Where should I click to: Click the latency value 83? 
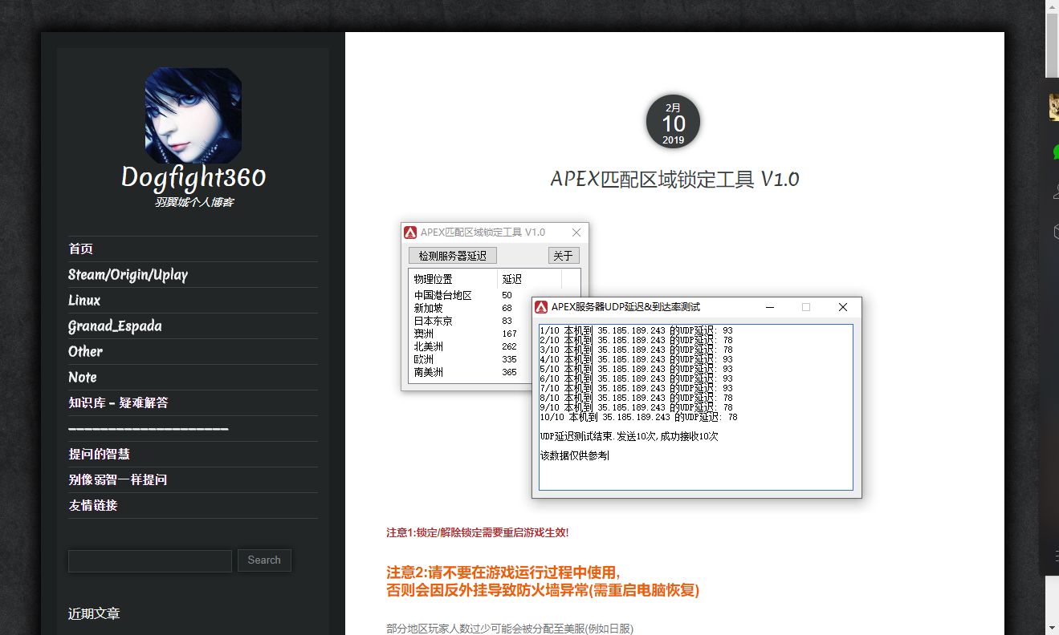pyautogui.click(x=507, y=322)
